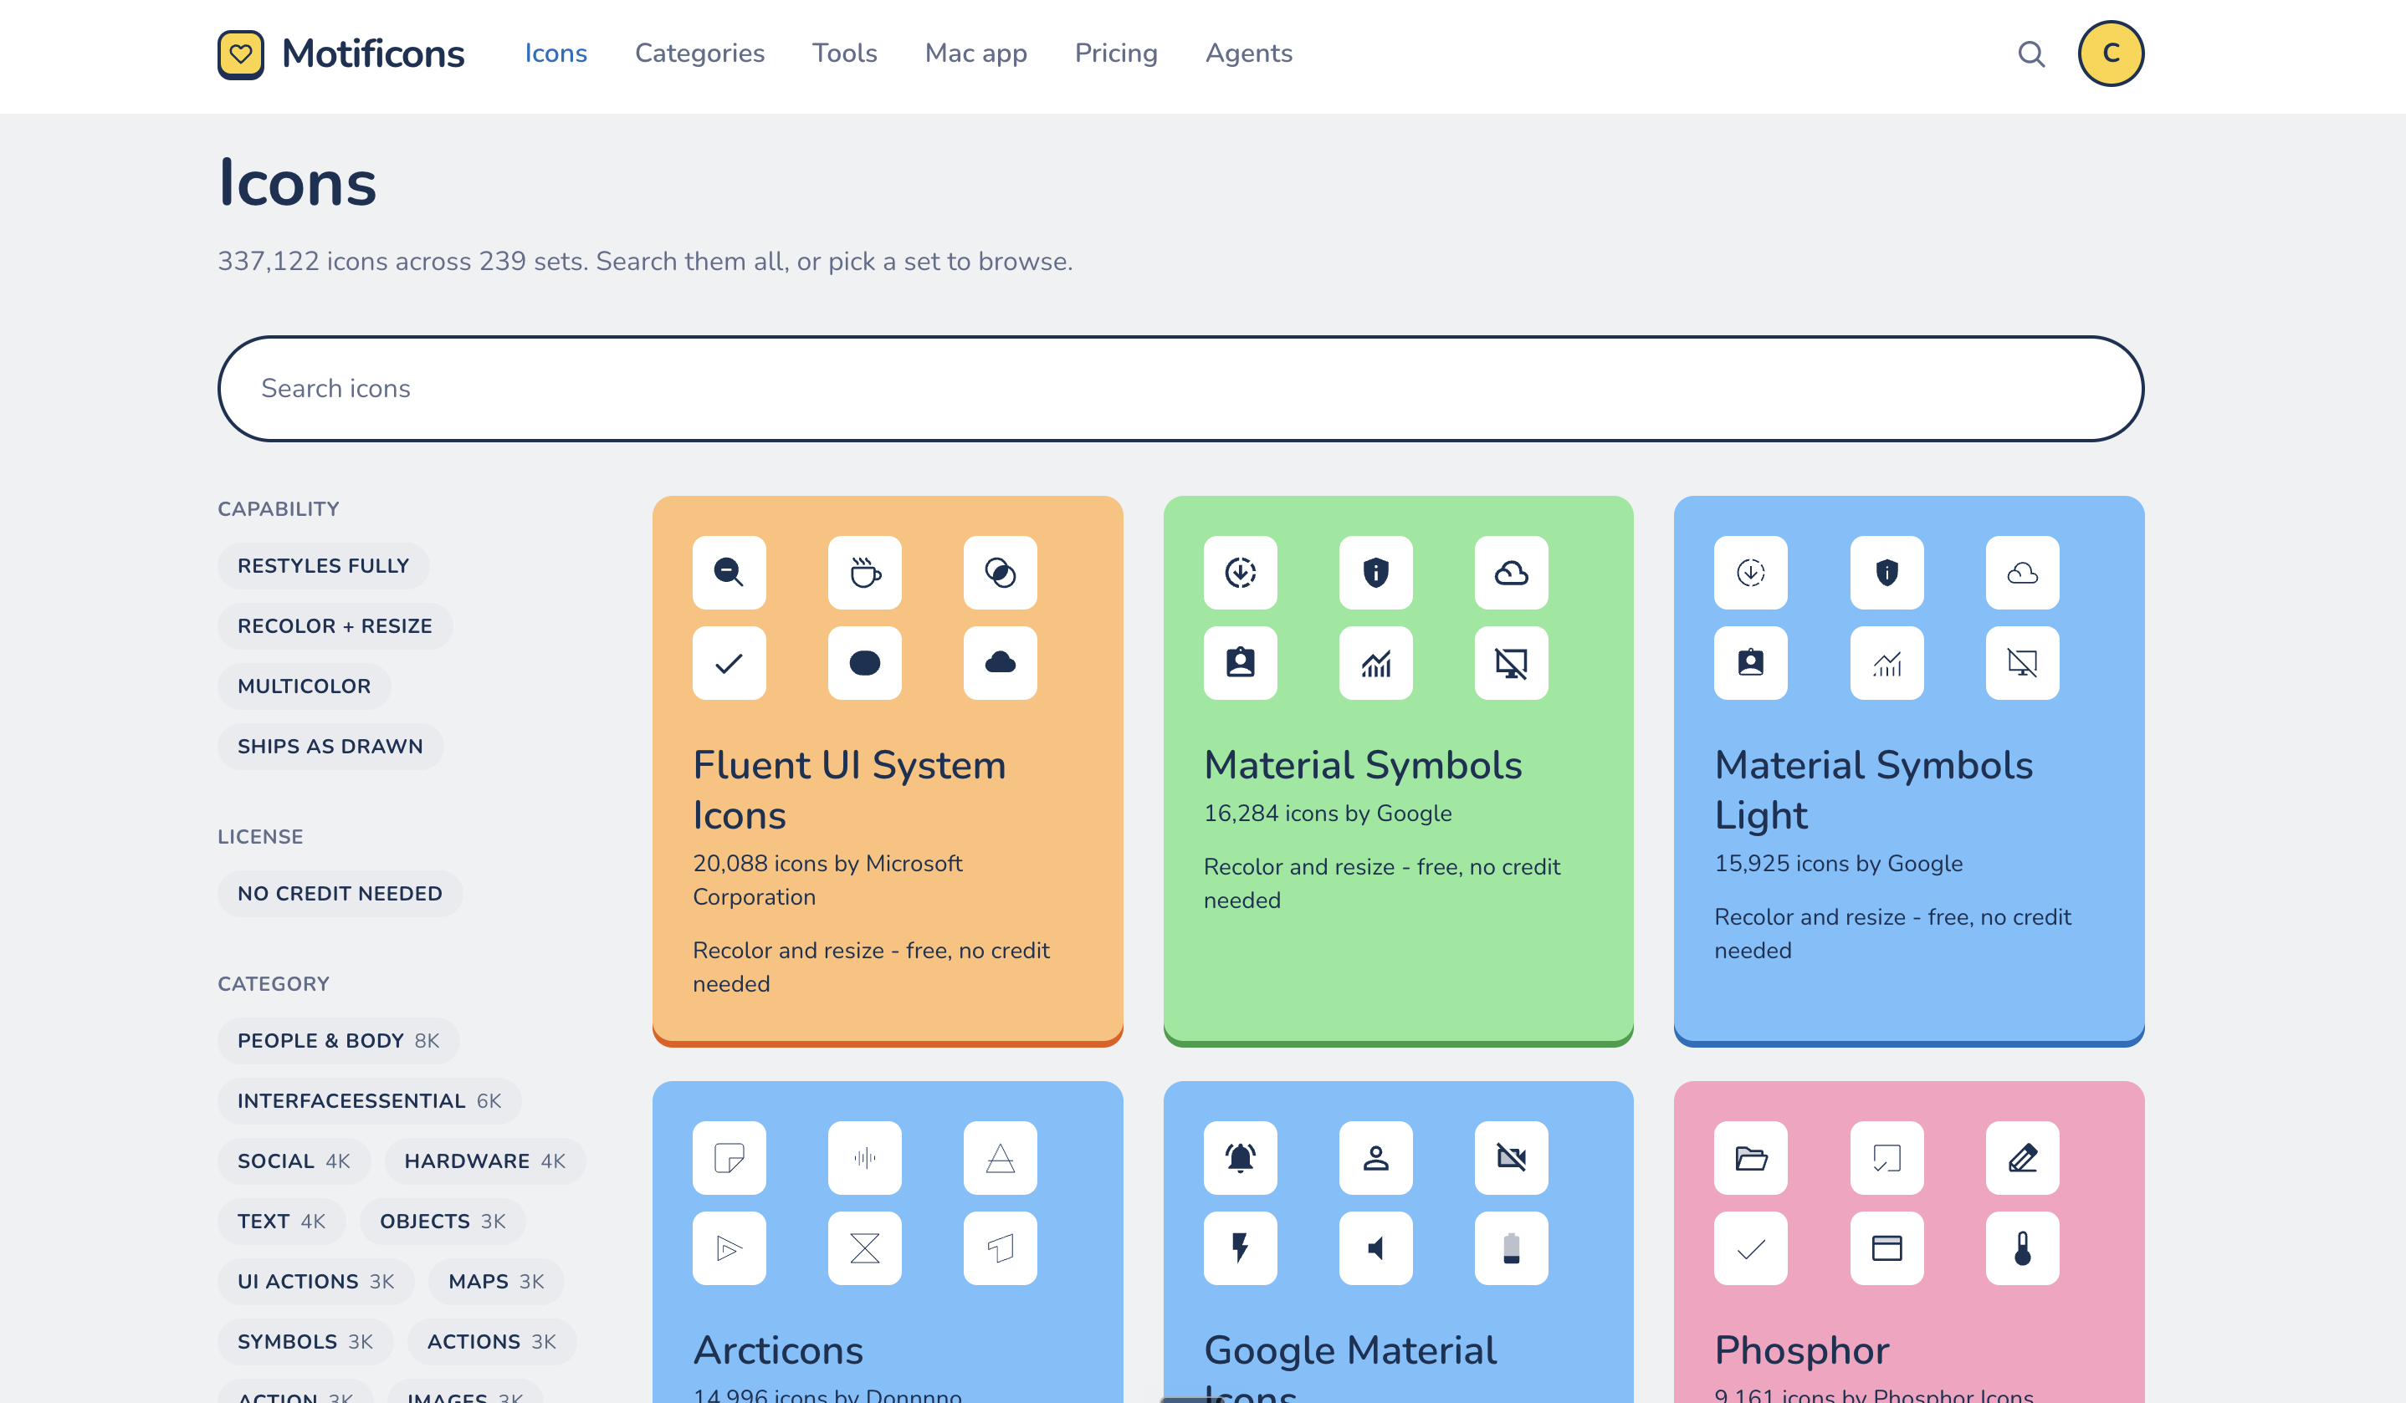Filter by Hardware category
This screenshot has width=2406, height=1403.
484,1161
